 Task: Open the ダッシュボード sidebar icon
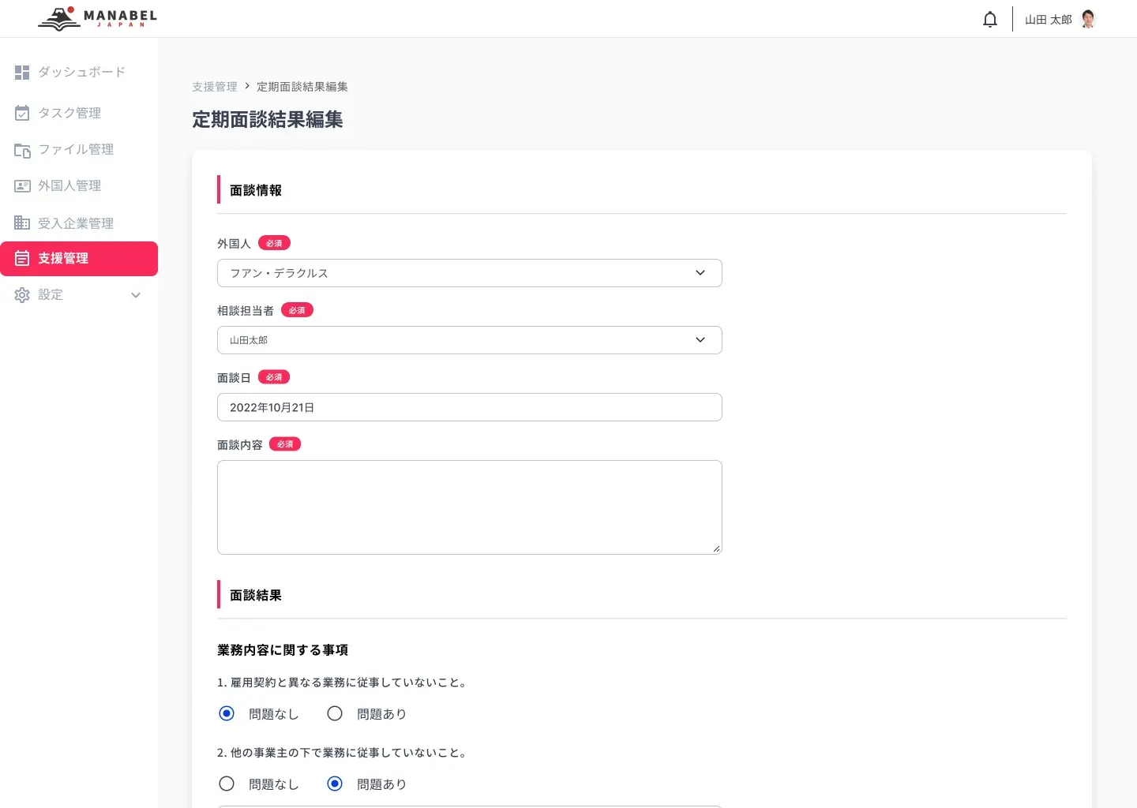[x=21, y=72]
